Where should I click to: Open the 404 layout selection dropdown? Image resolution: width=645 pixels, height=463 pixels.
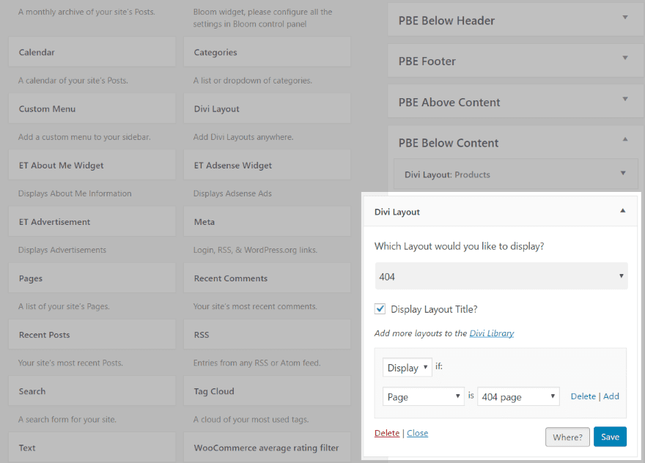501,276
